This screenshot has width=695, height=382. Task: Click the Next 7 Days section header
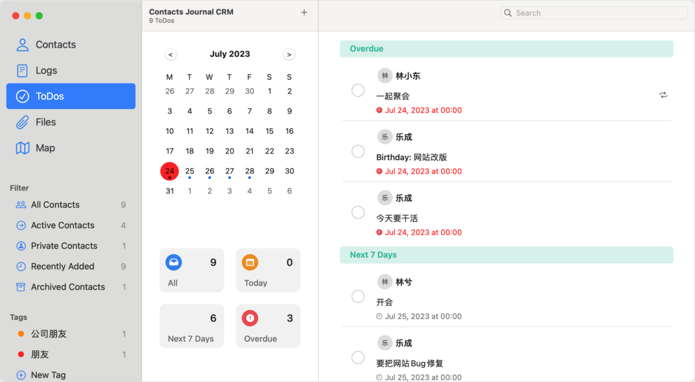[507, 255]
